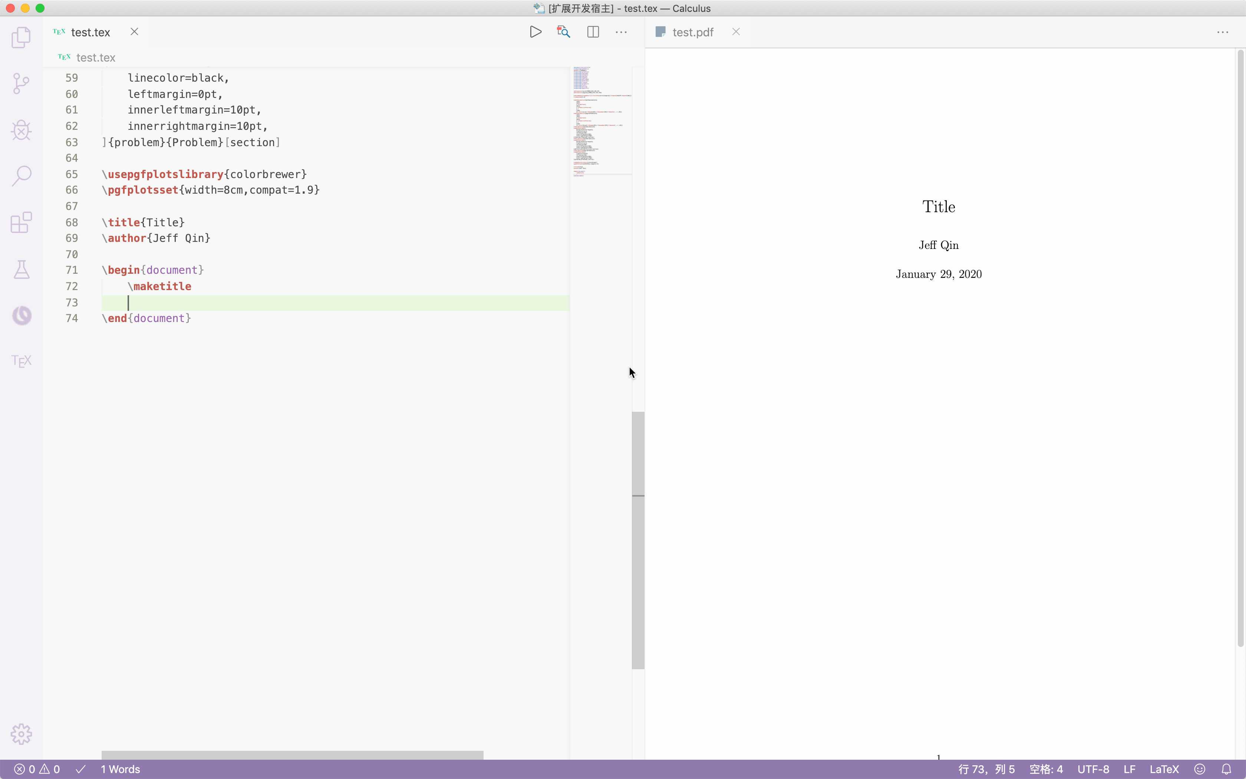Change file encoding by clicking UTF-8
1246x779 pixels.
point(1094,769)
